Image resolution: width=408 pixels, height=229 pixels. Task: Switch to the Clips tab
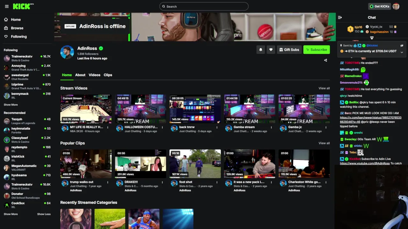108,75
